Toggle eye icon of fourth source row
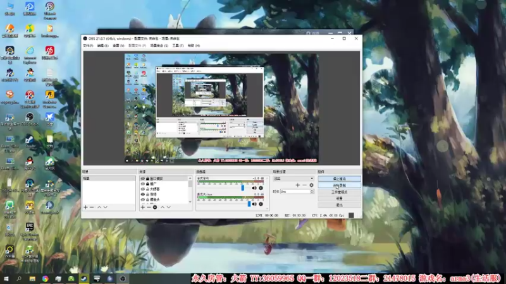The image size is (506, 284). pos(143,194)
